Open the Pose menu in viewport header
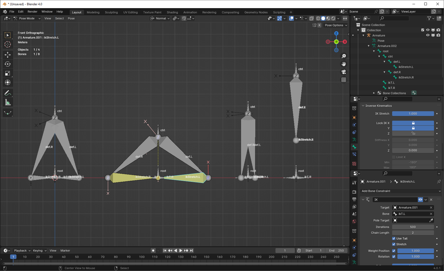Screen dimensions: 444x271 tap(71, 18)
